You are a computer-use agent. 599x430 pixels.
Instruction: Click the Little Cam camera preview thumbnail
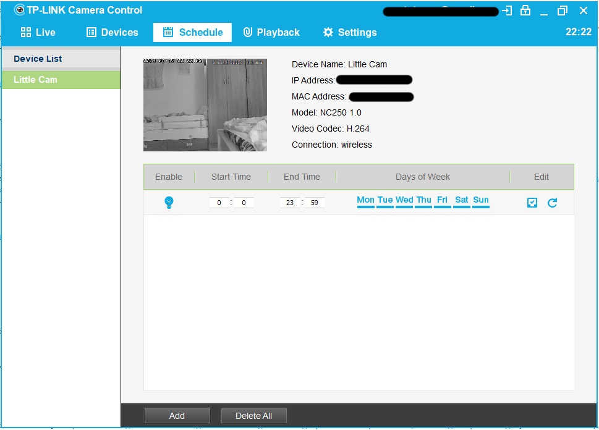205,105
